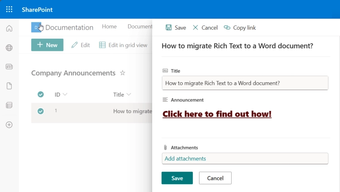Open My files page icon in sidebar
340x192 pixels.
pyautogui.click(x=9, y=86)
